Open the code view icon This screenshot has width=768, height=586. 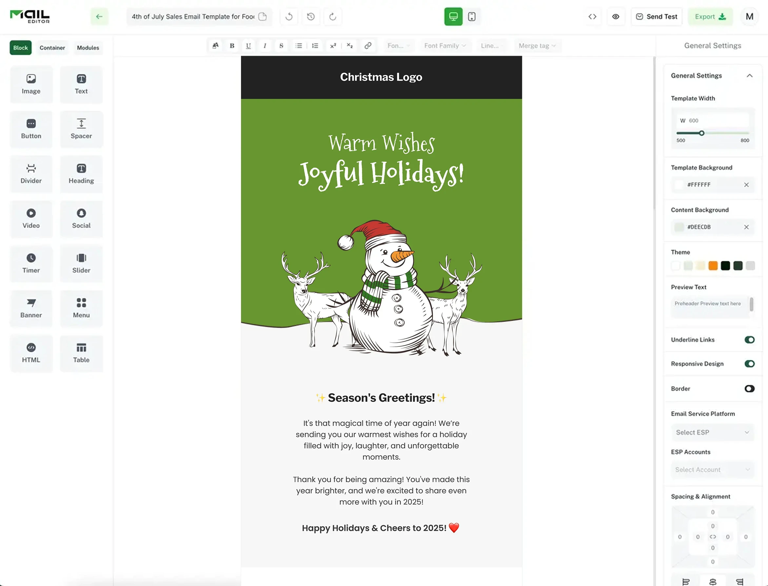592,16
